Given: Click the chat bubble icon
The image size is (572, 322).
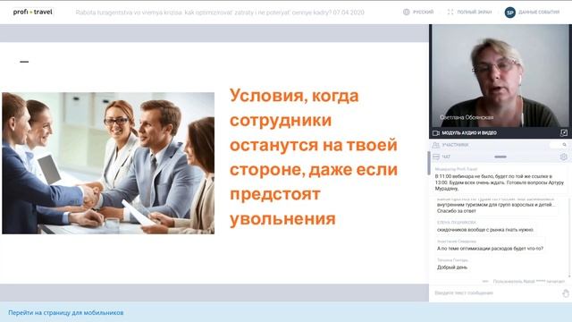Looking at the screenshot, I should pos(435,157).
